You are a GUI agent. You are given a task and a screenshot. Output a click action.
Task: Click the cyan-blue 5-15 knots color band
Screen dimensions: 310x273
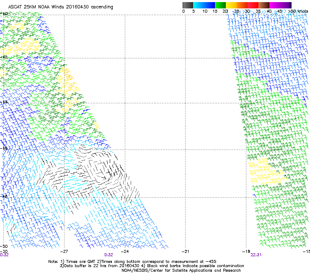[x=204, y=5]
